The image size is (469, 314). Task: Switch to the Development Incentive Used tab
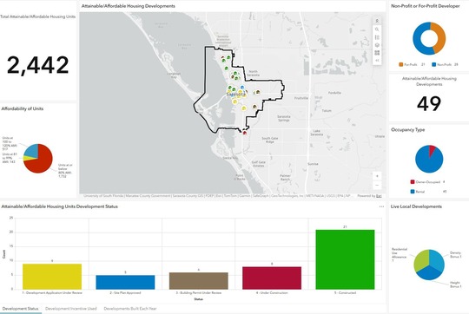click(x=71, y=309)
